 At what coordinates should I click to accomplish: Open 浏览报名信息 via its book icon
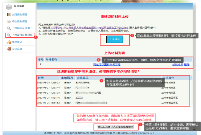coord(9,15)
